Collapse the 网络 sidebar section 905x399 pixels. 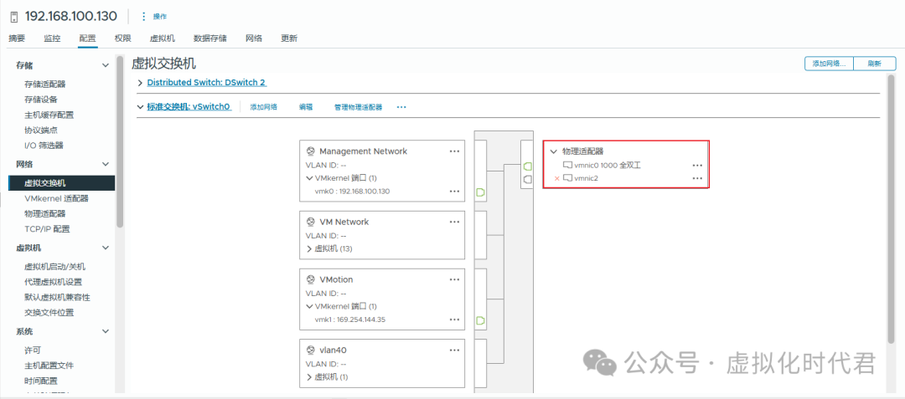point(105,165)
